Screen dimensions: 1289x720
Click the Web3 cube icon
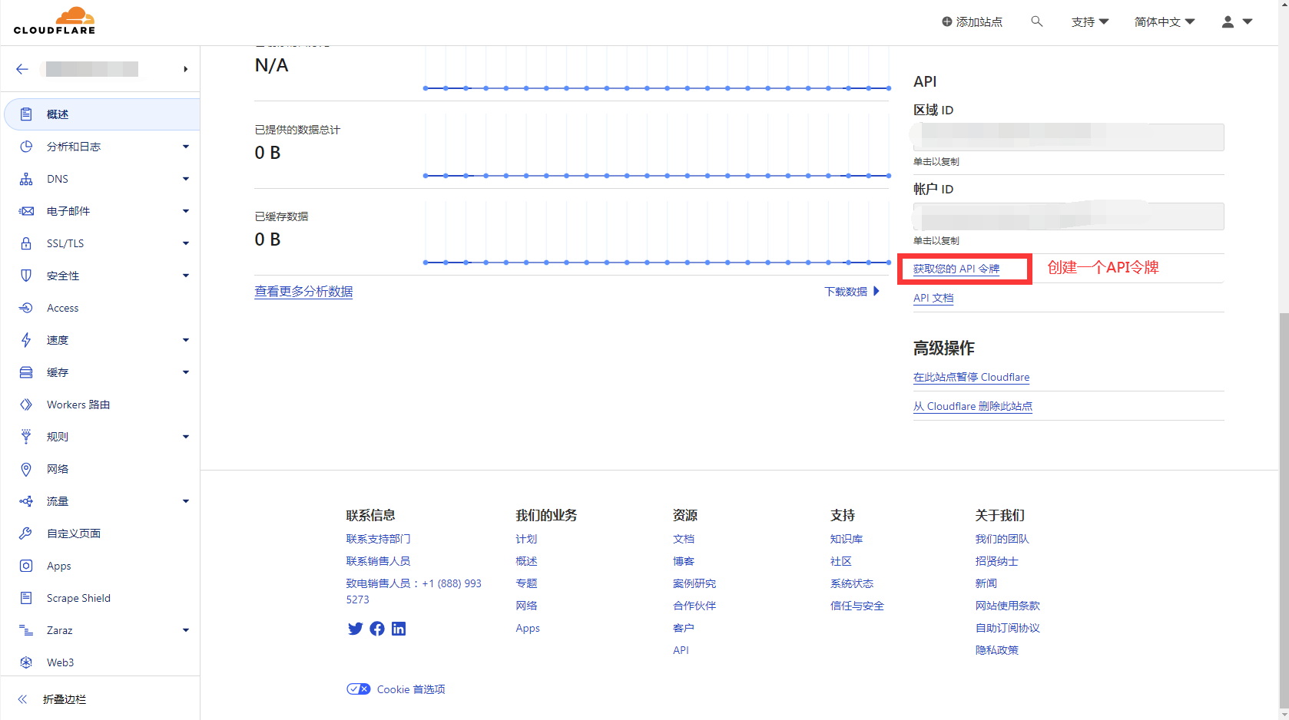[26, 662]
